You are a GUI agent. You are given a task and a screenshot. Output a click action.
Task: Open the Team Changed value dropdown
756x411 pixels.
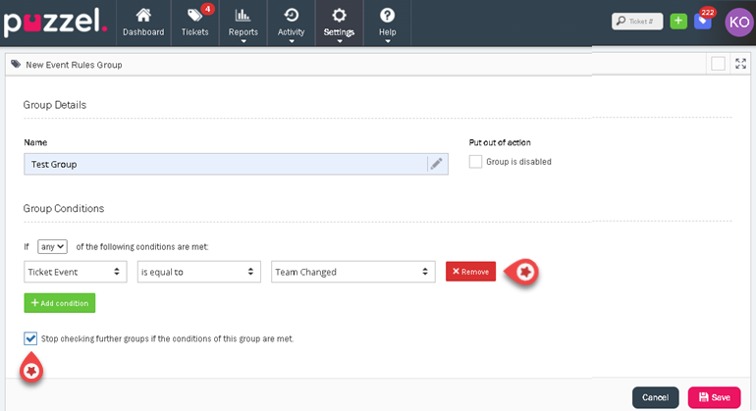point(352,272)
